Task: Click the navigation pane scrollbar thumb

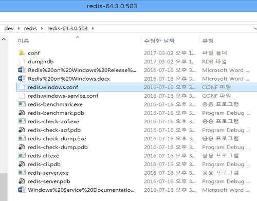Action: click(x=4, y=187)
